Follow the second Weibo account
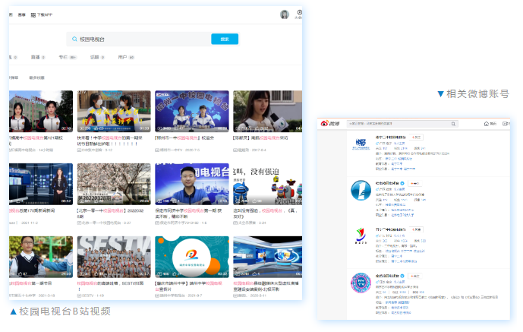The width and height of the screenshot is (523, 332). (414, 184)
